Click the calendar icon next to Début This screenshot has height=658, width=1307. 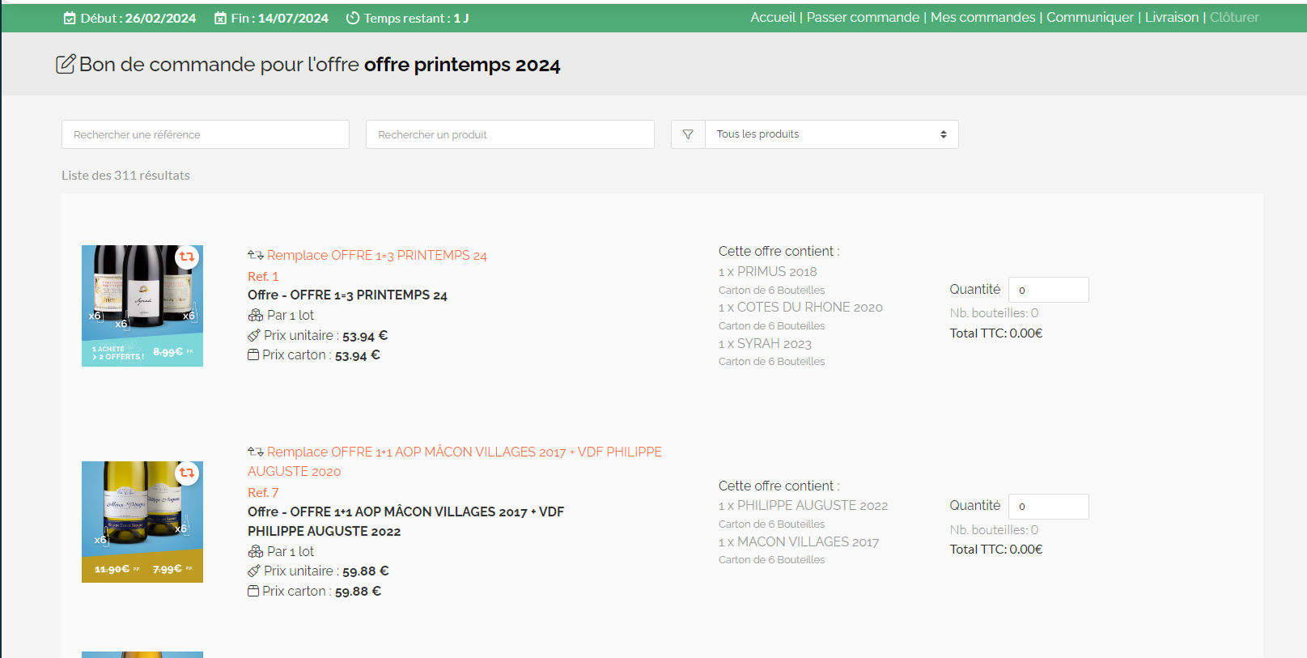[70, 19]
